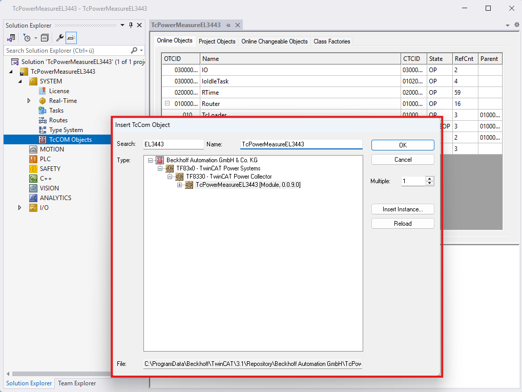Expand the I/O node
Screen dimensions: 522x392
point(20,208)
